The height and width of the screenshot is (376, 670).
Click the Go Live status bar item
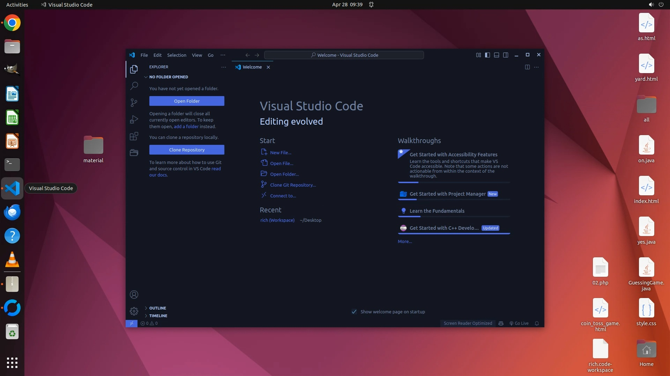point(519,323)
